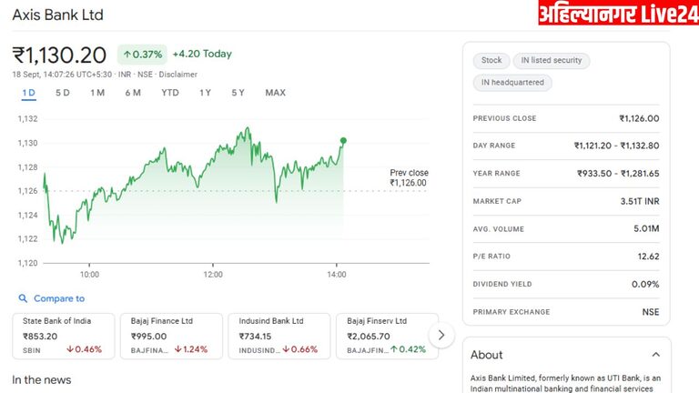Open the Bajaj Finance Ltd card
The width and height of the screenshot is (699, 393).
coord(171,335)
